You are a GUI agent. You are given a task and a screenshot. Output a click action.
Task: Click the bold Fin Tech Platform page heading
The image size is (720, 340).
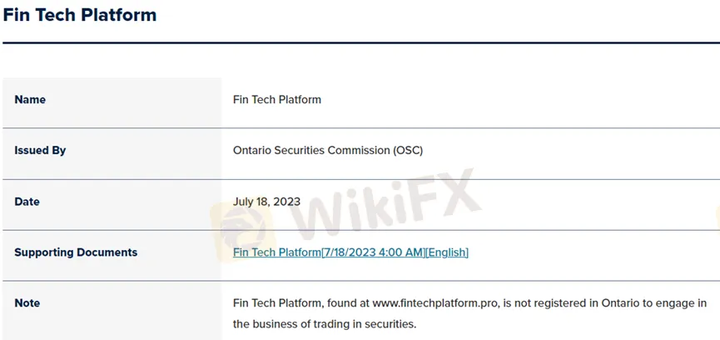click(79, 14)
